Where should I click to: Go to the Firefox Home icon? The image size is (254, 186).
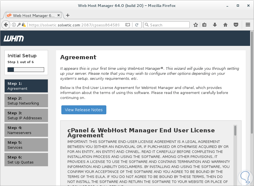[225, 25]
